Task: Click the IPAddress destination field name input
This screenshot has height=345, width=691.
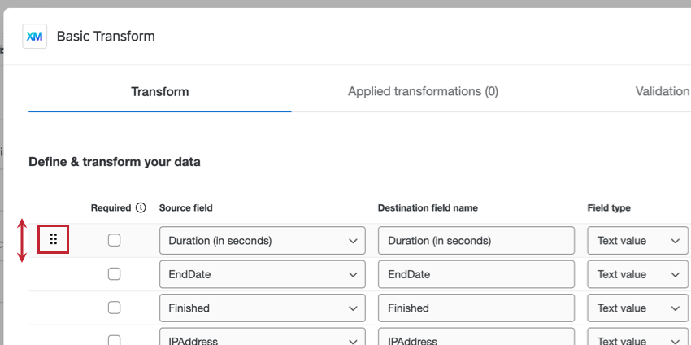Action: pyautogui.click(x=476, y=338)
